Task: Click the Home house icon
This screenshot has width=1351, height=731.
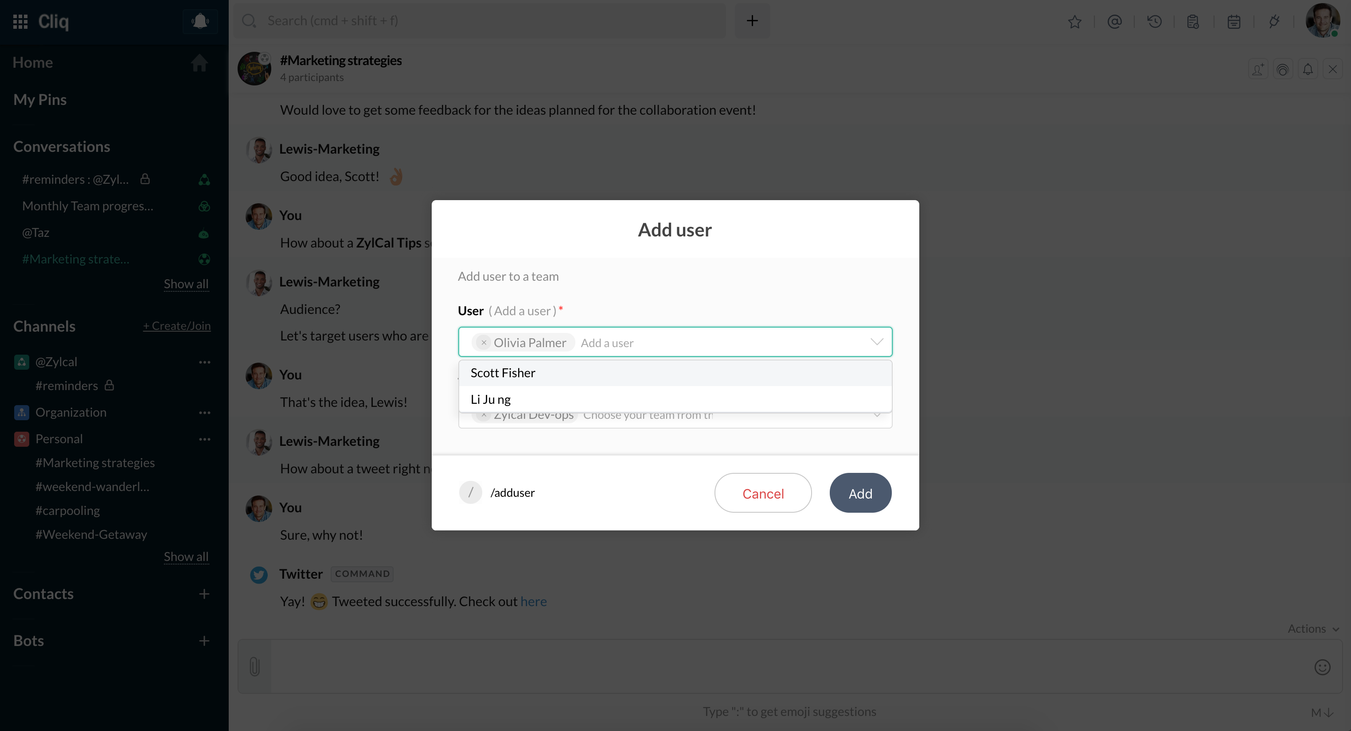Action: coord(199,63)
